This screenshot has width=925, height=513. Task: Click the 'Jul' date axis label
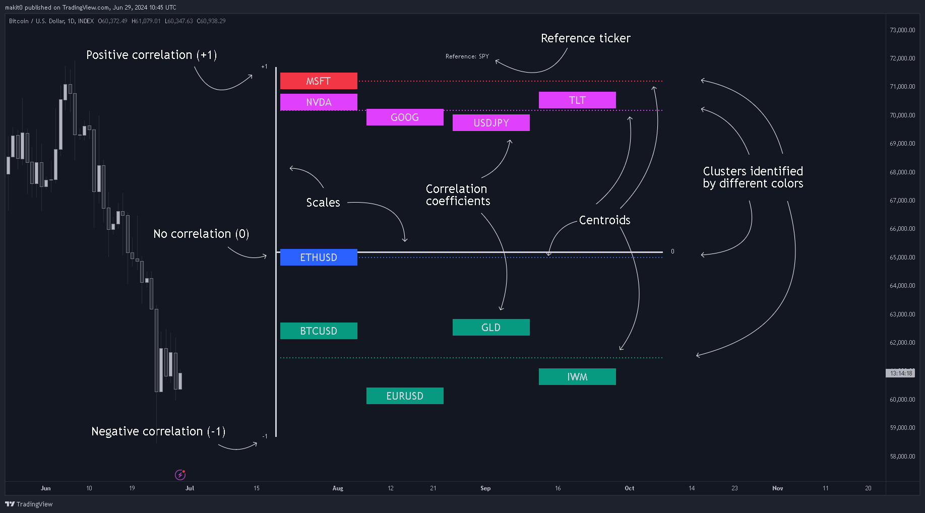[190, 488]
